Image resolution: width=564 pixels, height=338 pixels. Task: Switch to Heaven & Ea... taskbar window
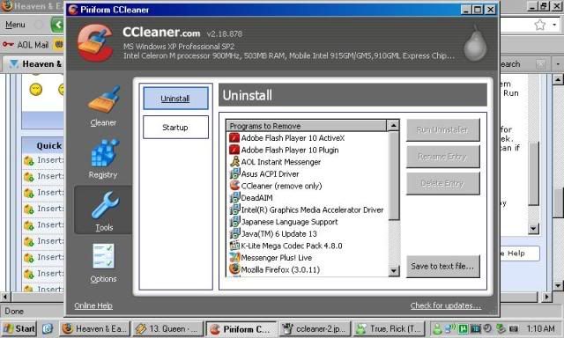click(x=94, y=328)
